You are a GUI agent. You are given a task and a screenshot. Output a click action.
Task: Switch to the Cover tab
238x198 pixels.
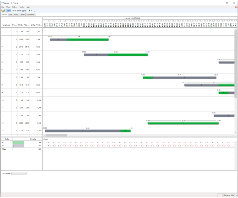coord(22,15)
